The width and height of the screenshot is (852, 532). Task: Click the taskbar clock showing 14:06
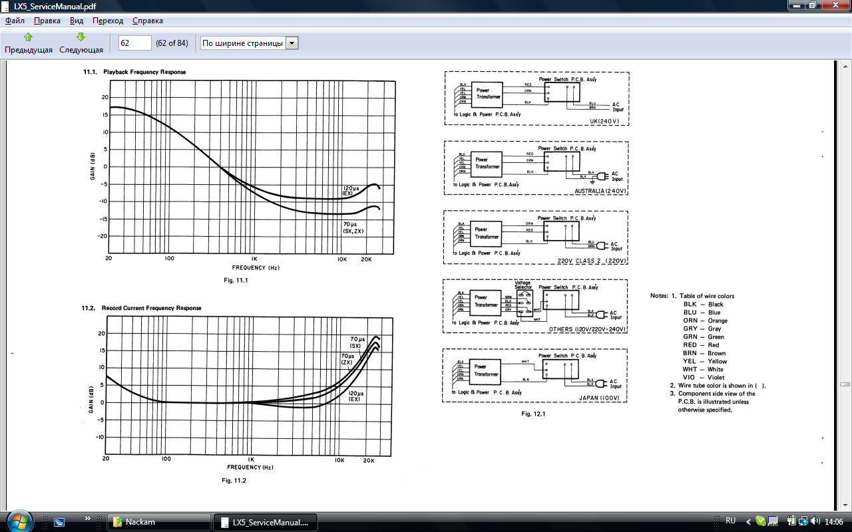pos(834,521)
